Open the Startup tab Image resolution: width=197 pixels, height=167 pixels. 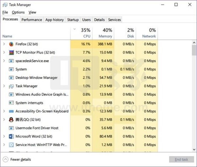(x=73, y=20)
